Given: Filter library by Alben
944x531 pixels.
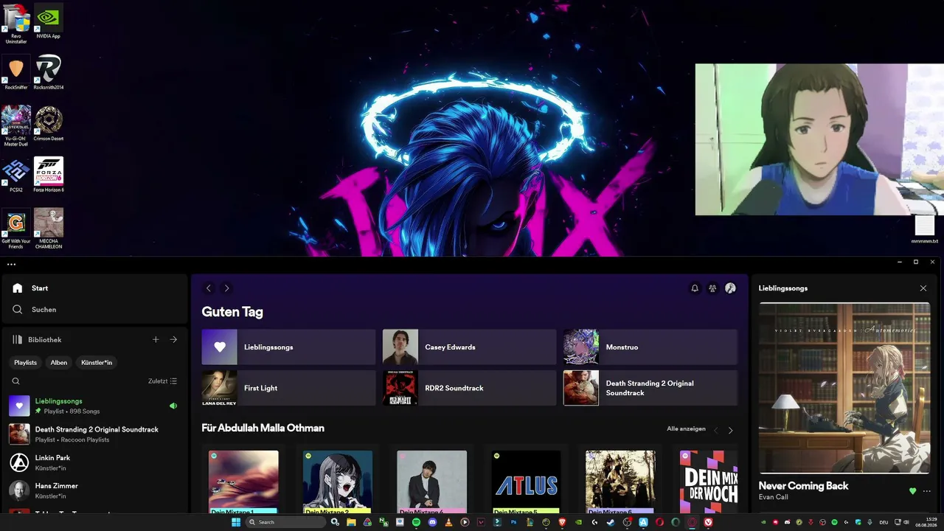Looking at the screenshot, I should pyautogui.click(x=59, y=363).
